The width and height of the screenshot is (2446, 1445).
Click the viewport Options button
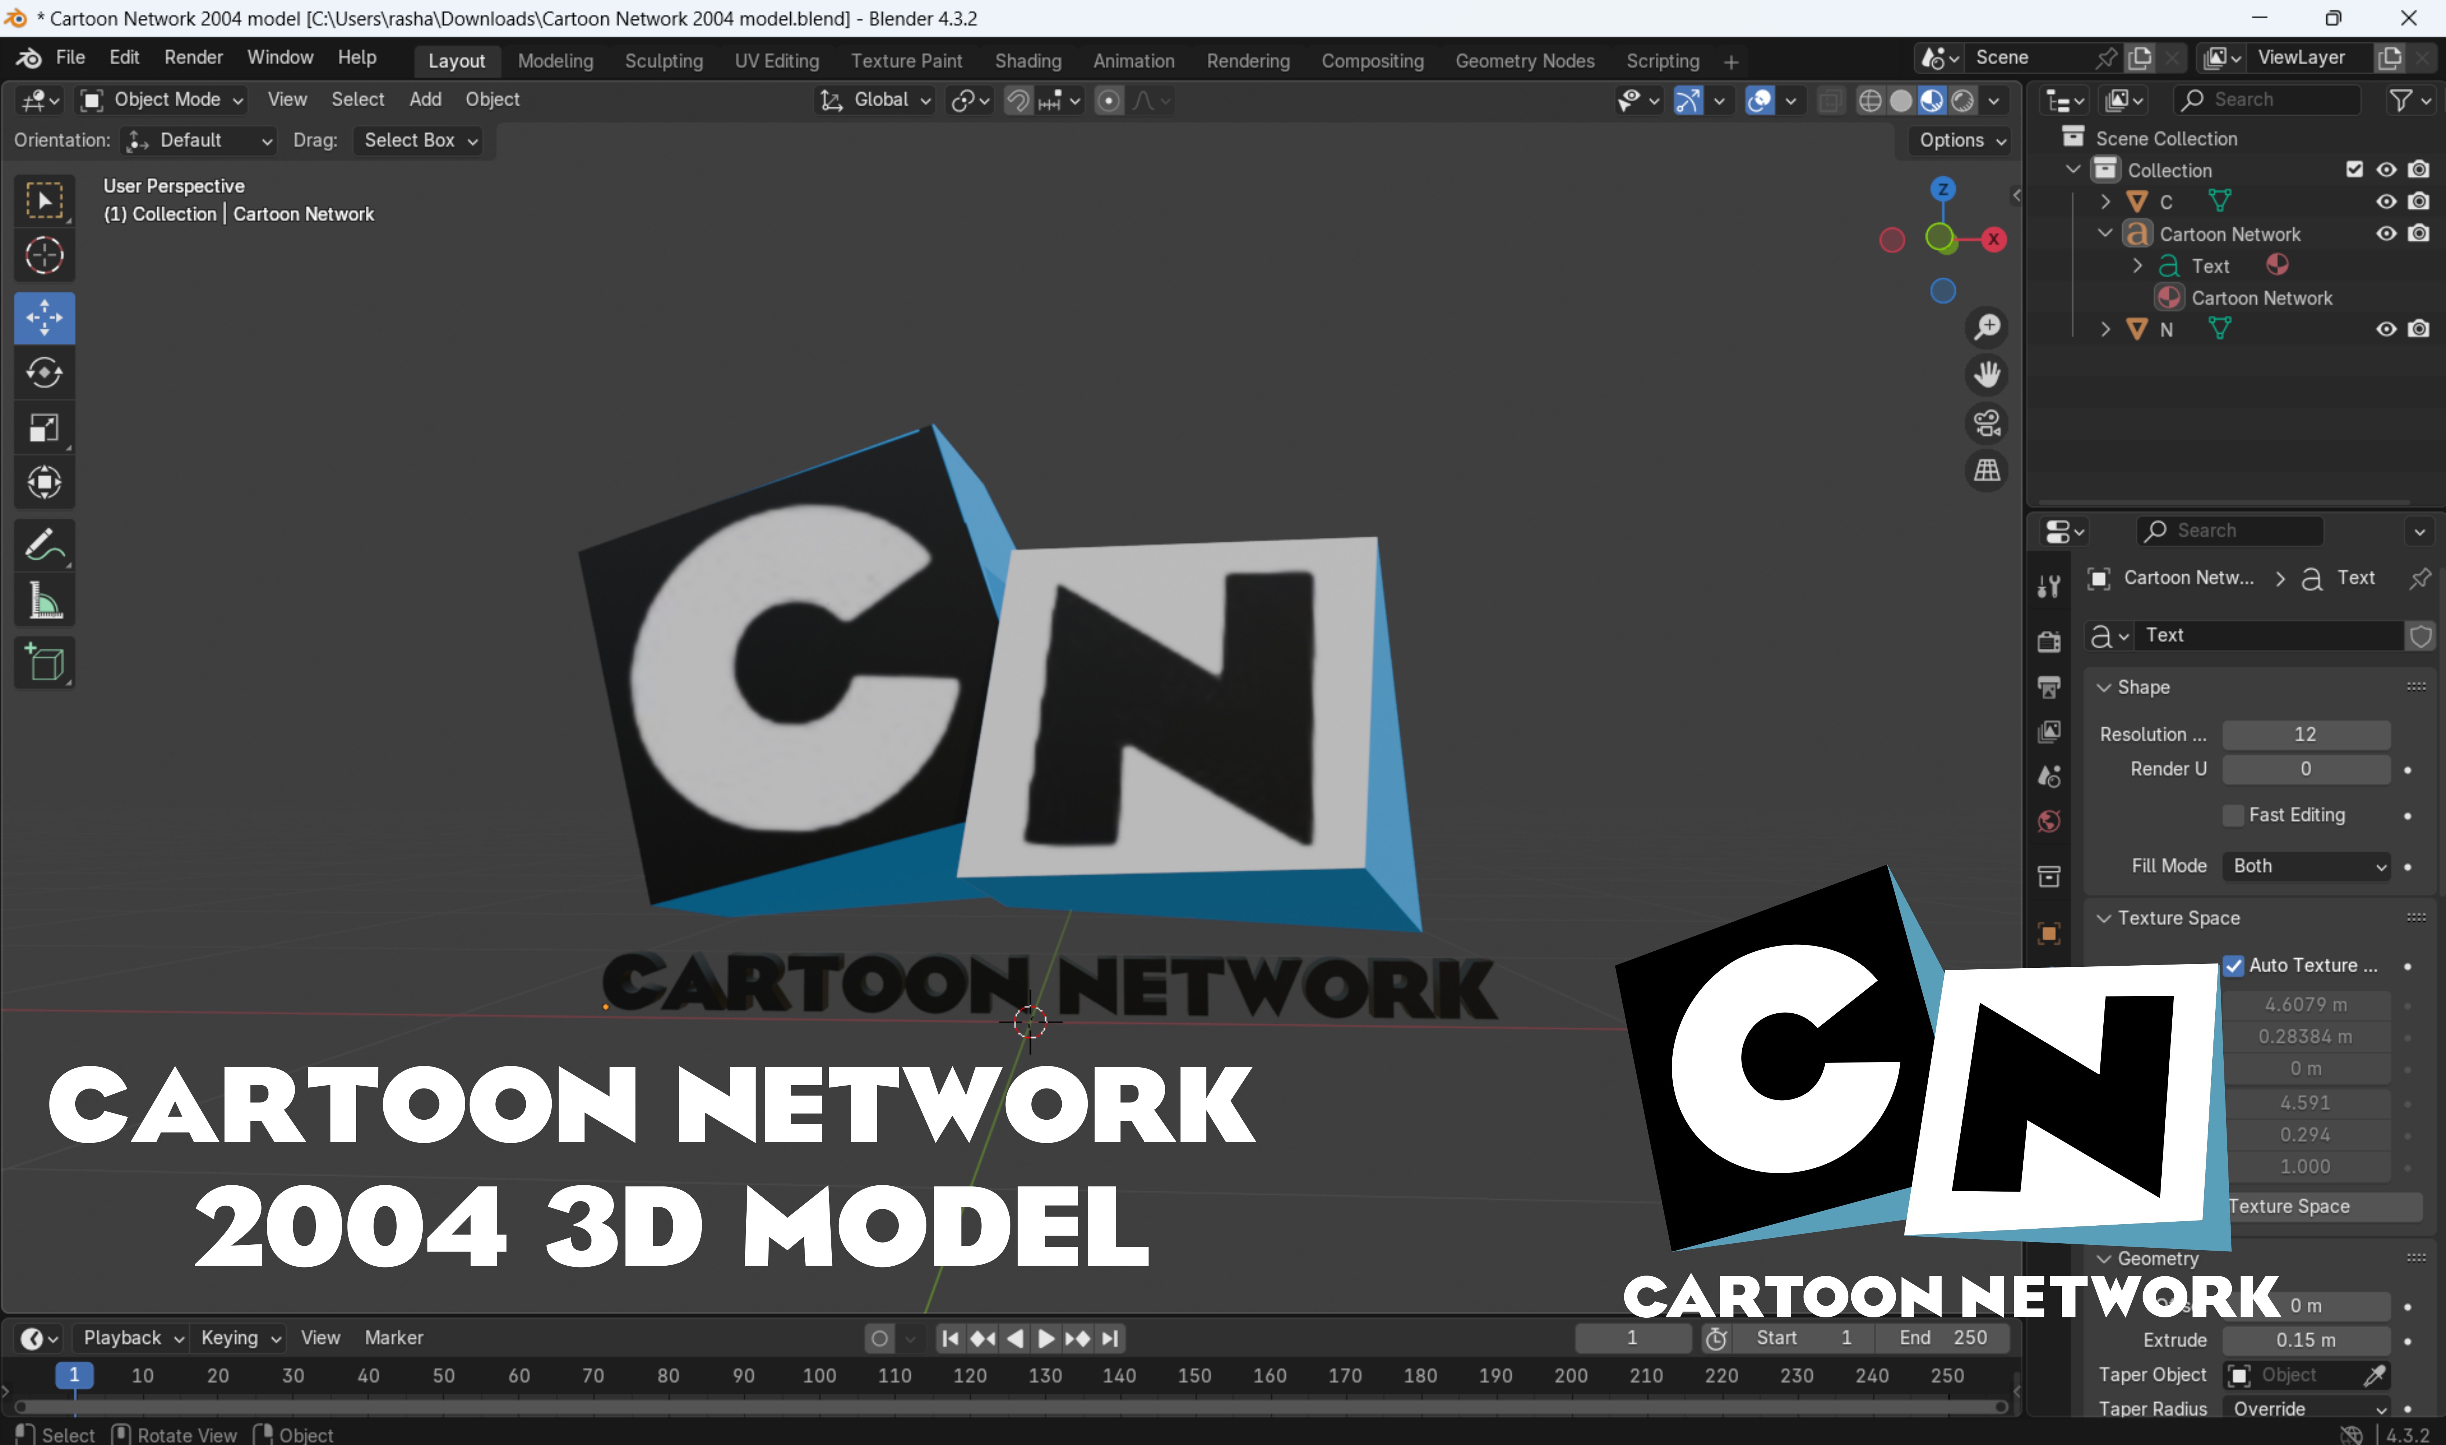click(x=1962, y=140)
